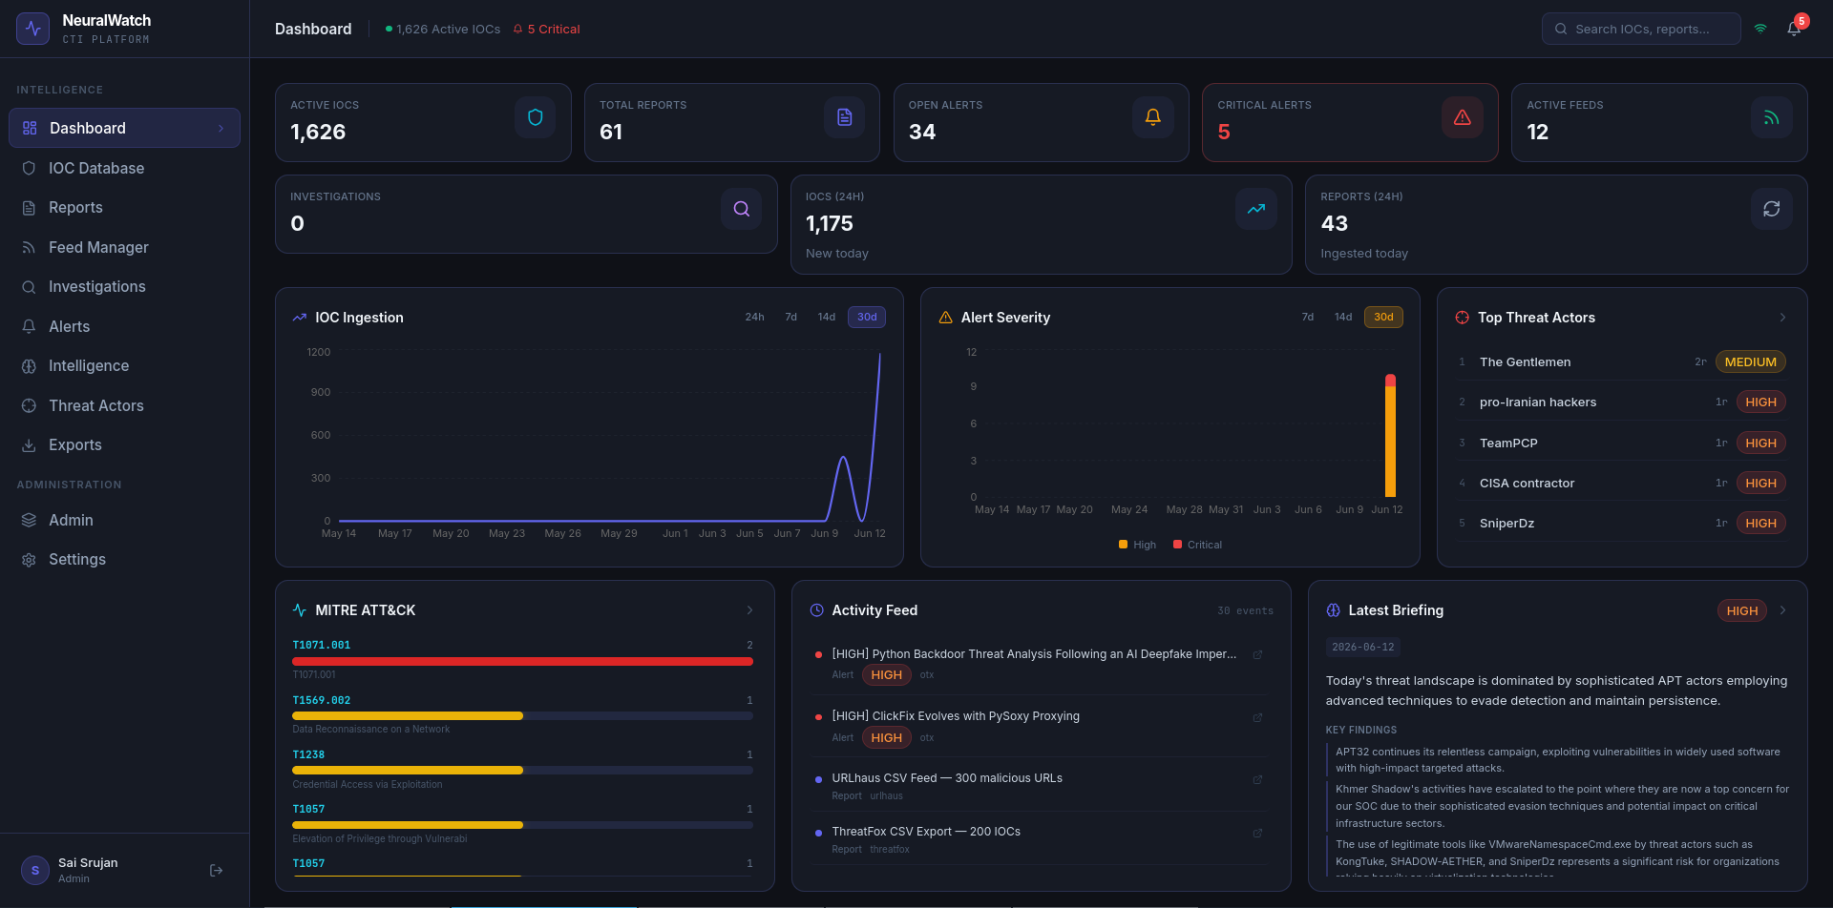The width and height of the screenshot is (1833, 908).
Task: Open external link for URLhaus CSV Feed
Action: pyautogui.click(x=1257, y=779)
